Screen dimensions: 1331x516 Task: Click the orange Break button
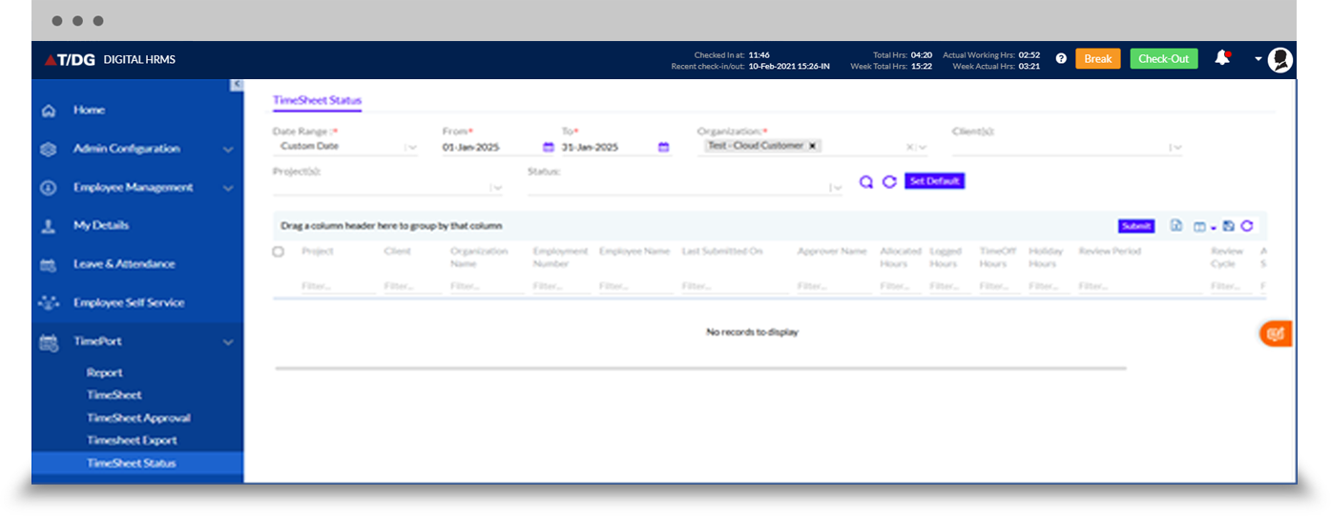pyautogui.click(x=1098, y=59)
